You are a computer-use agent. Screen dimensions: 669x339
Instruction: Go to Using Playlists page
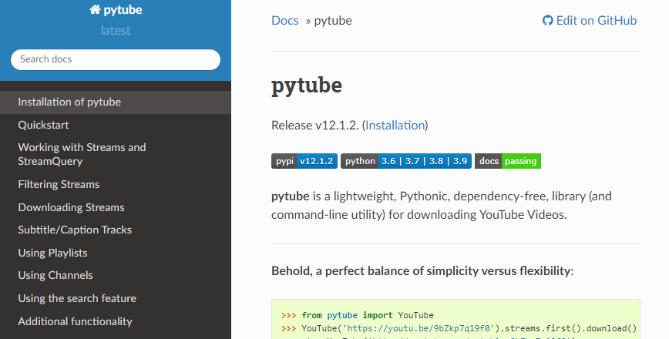[116, 253]
